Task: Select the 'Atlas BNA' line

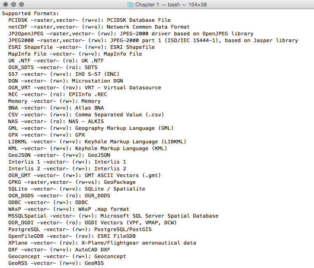Action: (x=56, y=108)
